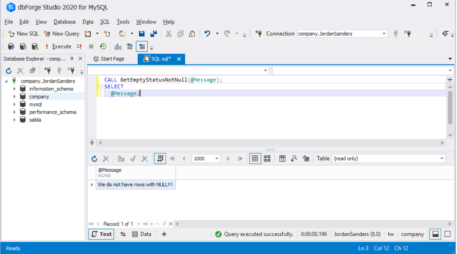The width and height of the screenshot is (457, 254).
Task: Click the New SQL button
Action: click(x=23, y=34)
